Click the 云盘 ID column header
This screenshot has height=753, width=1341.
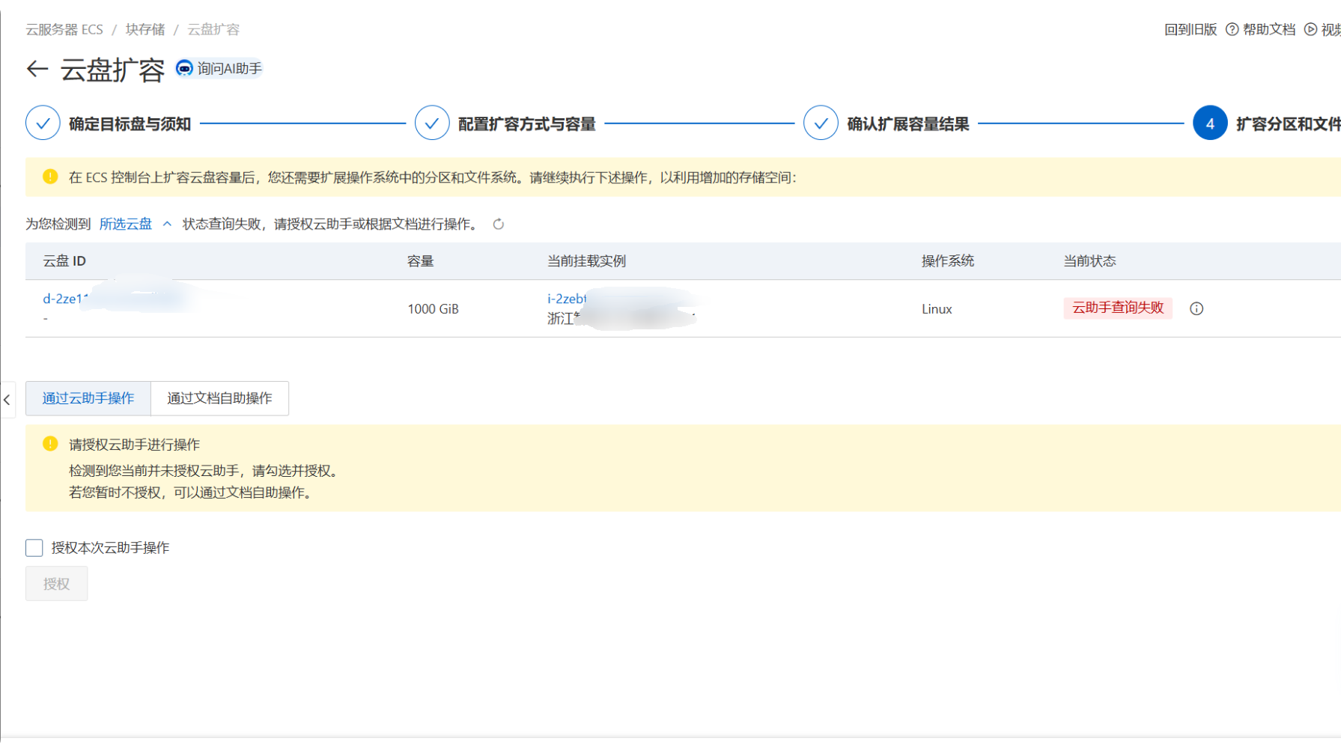(64, 260)
